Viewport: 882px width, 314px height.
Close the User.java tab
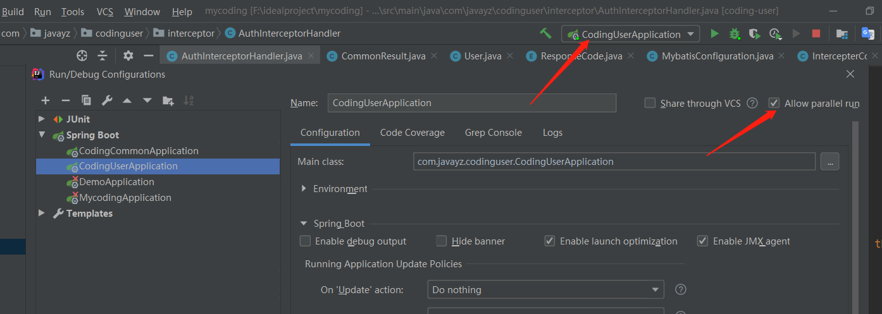tap(510, 56)
